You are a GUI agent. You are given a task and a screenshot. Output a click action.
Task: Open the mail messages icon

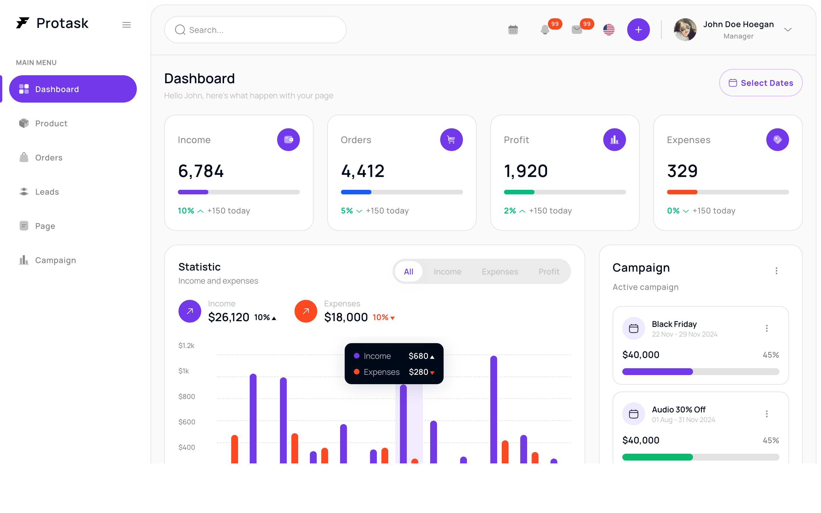[577, 30]
